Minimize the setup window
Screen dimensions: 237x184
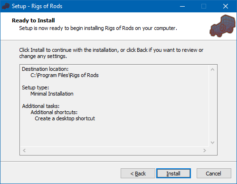(182, 6)
